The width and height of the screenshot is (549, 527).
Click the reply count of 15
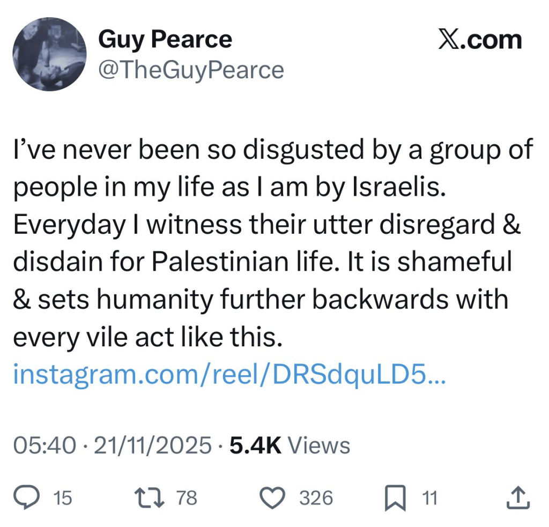coord(63,499)
